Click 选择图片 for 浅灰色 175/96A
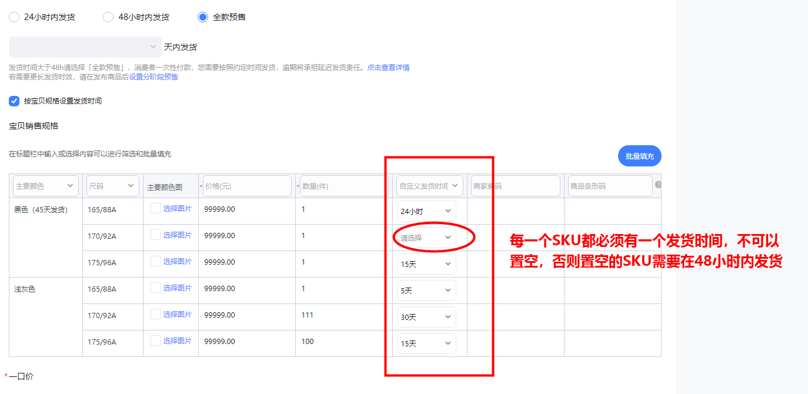This screenshot has height=394, width=808. 178,340
